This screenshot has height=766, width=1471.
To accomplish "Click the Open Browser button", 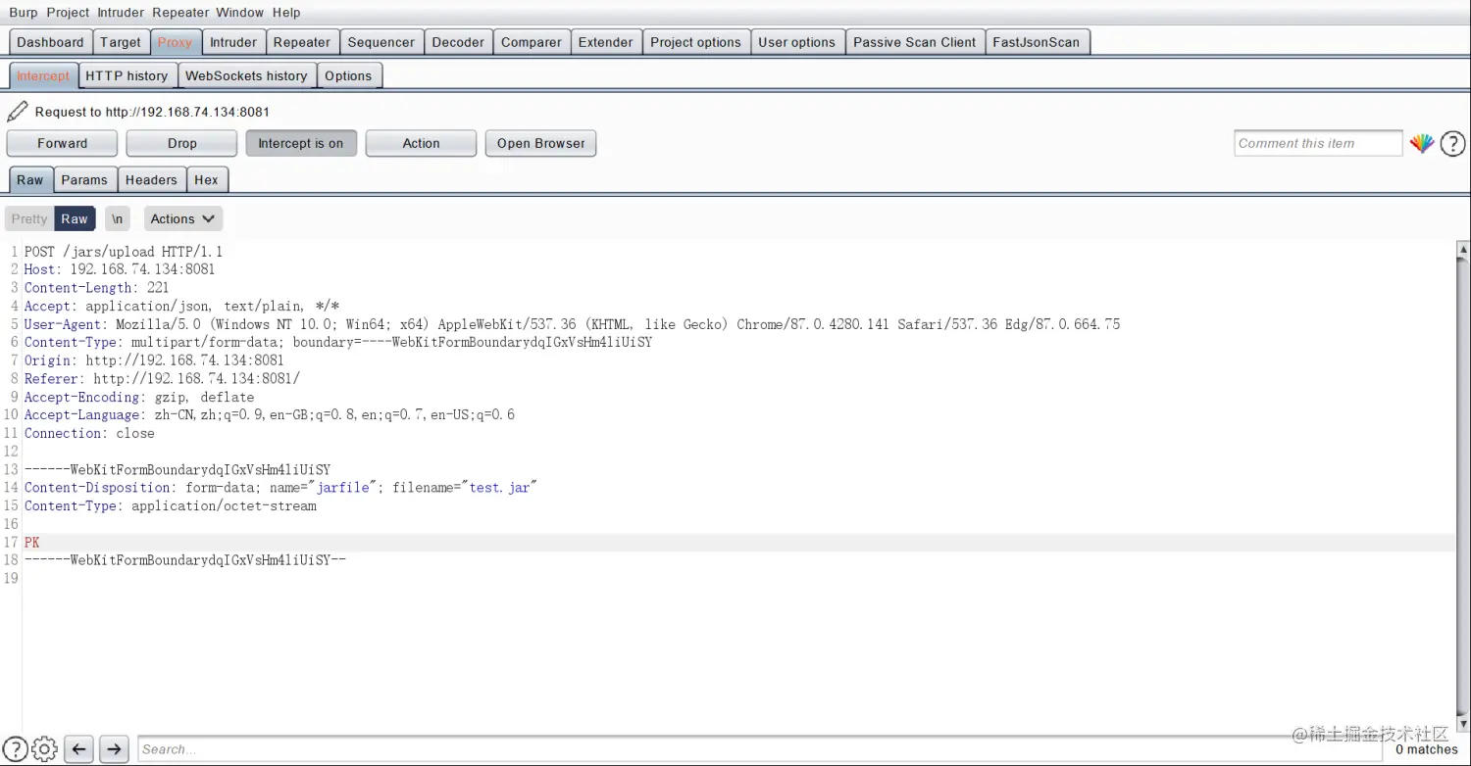I will coord(541,143).
